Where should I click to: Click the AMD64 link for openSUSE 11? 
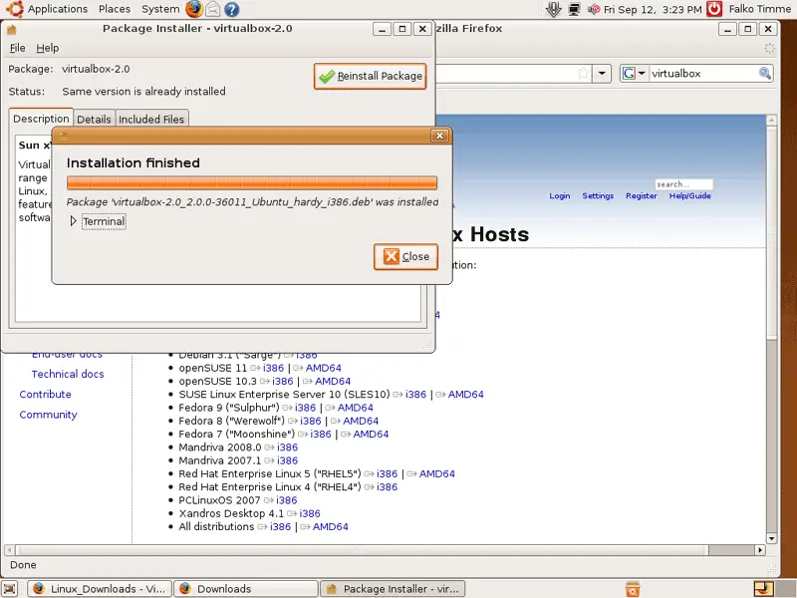[x=323, y=368]
